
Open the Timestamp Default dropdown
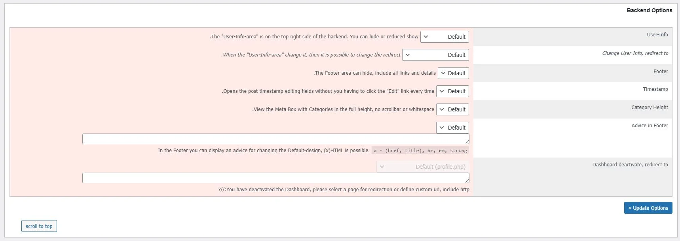point(452,91)
